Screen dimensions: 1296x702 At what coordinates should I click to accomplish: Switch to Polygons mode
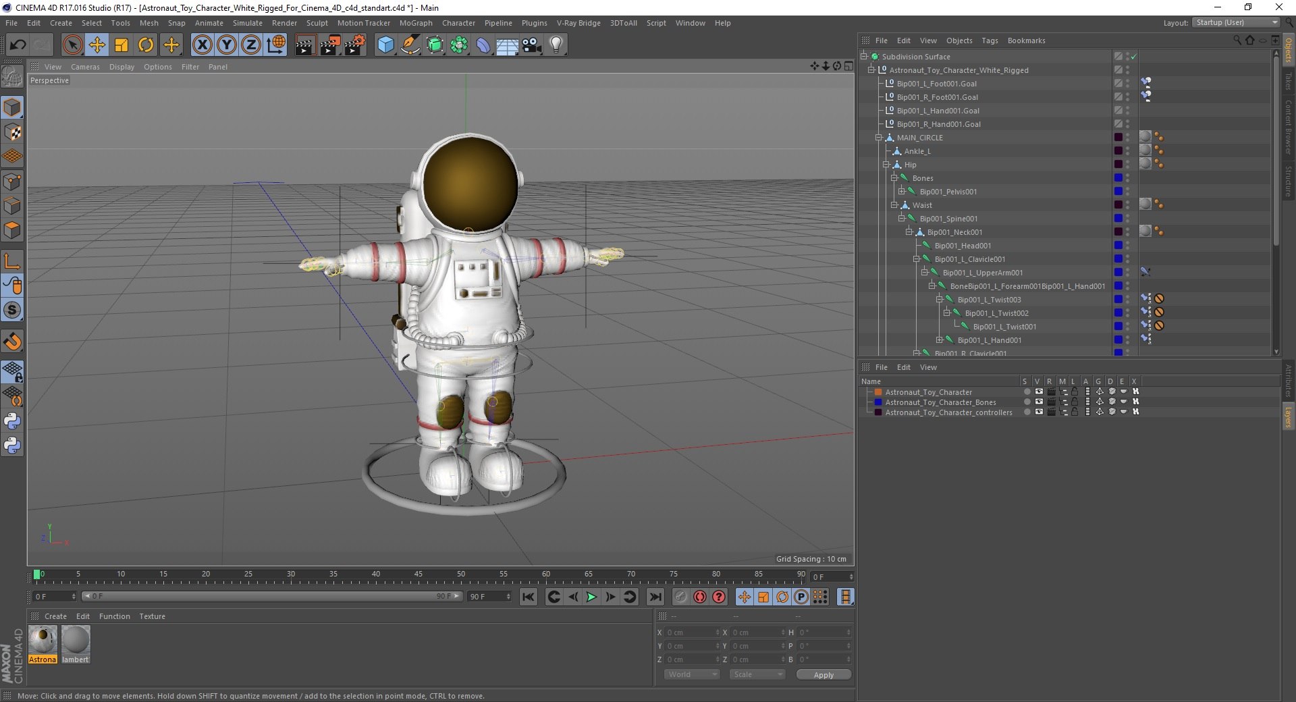tap(12, 230)
